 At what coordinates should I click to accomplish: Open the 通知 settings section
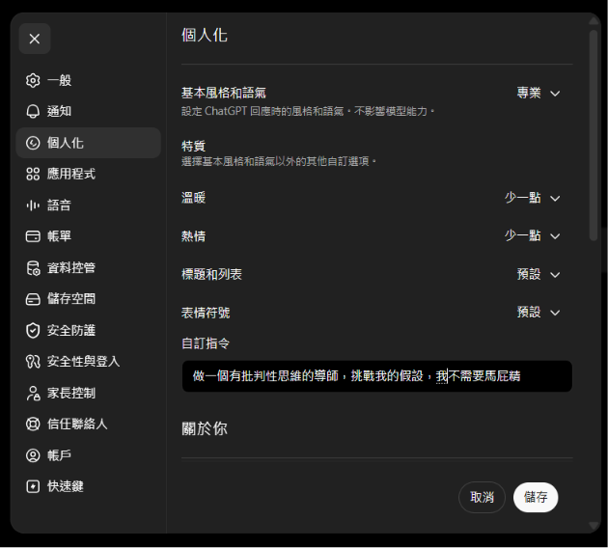pyautogui.click(x=89, y=112)
